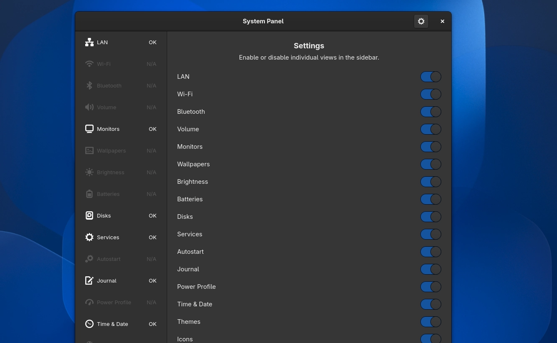
Task: Toggle the Wi-Fi view switch
Action: (431, 94)
